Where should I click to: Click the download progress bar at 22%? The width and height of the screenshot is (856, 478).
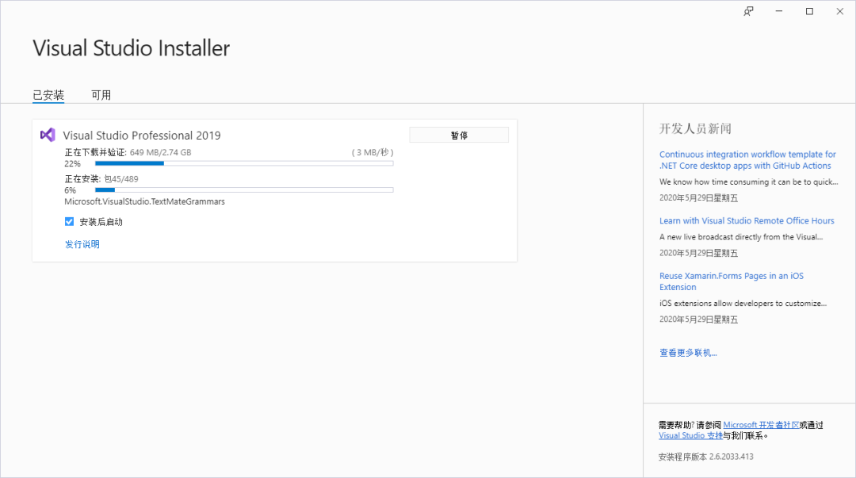point(244,163)
